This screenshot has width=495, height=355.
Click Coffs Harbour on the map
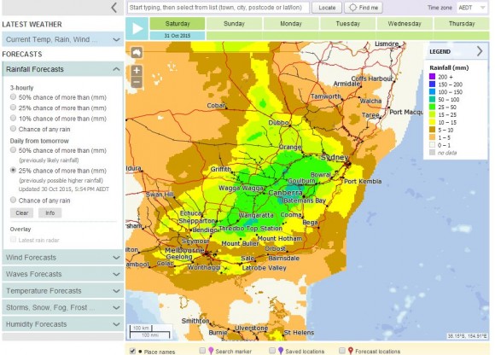pyautogui.click(x=372, y=79)
